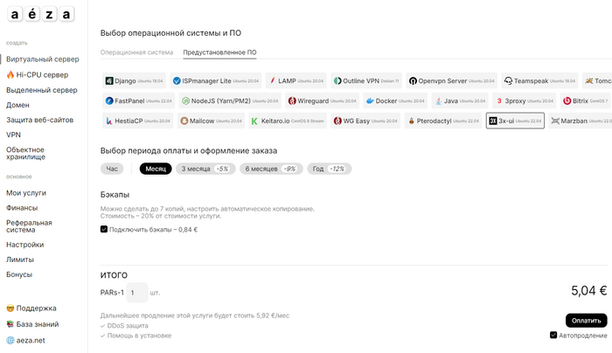Screen dimensions: 612x353
Task: Choose the Docker whale icon
Action: [370, 100]
